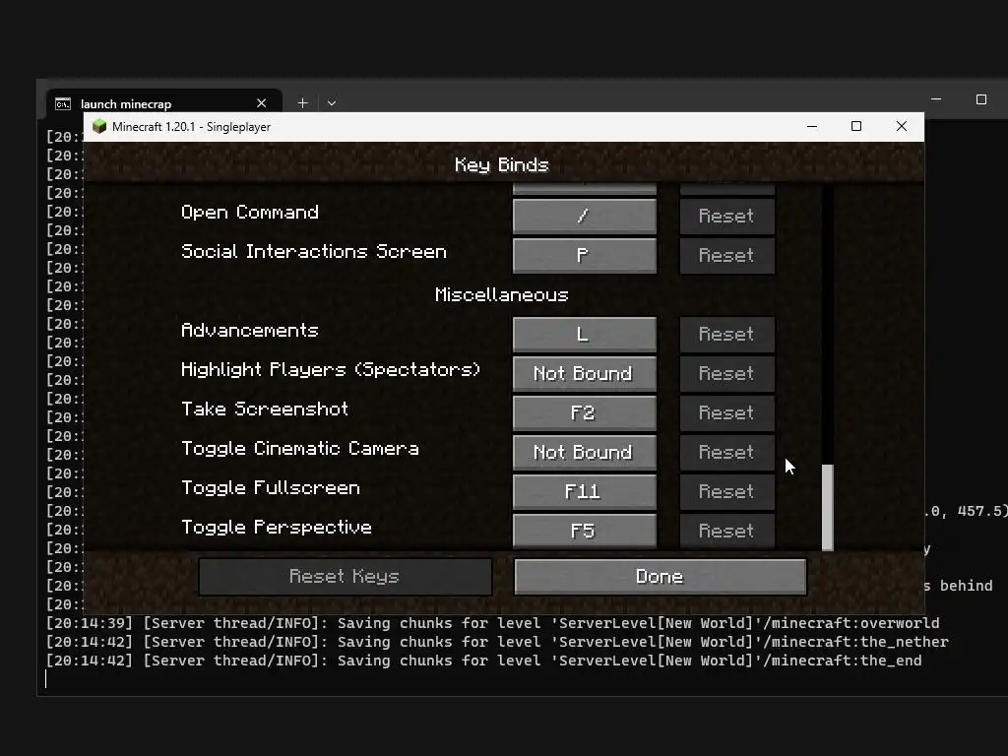This screenshot has height=756, width=1008.
Task: Click the terminal tab's command prompt icon
Action: 63,104
